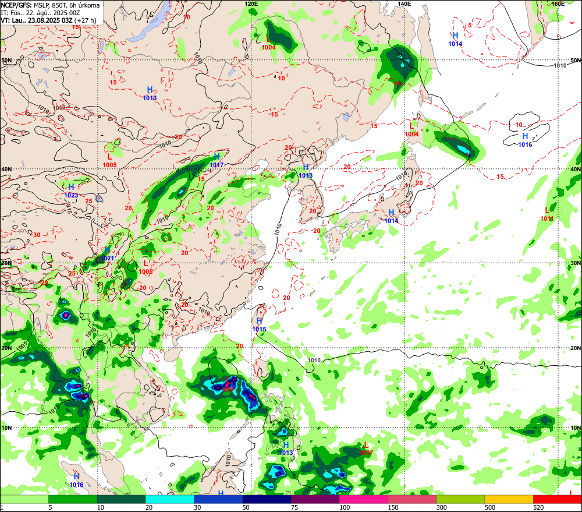The image size is (582, 512).
Task: Click the red legend swatch right of 520
Action: point(558,499)
